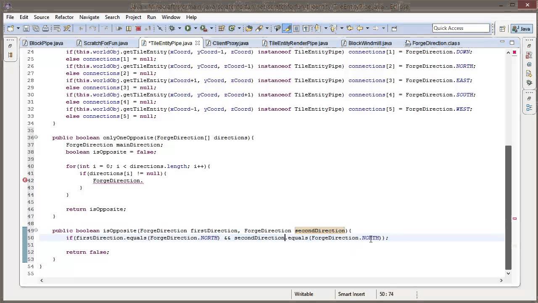The image size is (538, 303).
Task: Open the dropdown next to New icon
Action: point(18,28)
